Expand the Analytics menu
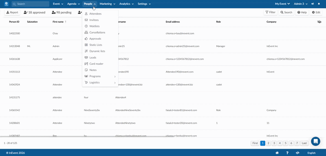 point(126,4)
